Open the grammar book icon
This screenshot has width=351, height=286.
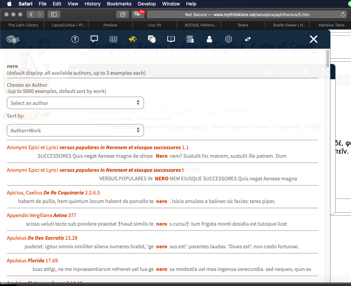coord(171,39)
